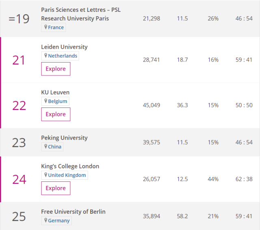260x230 pixels.
Task: Click the map pin icon beside Belgium
Action: coord(46,101)
